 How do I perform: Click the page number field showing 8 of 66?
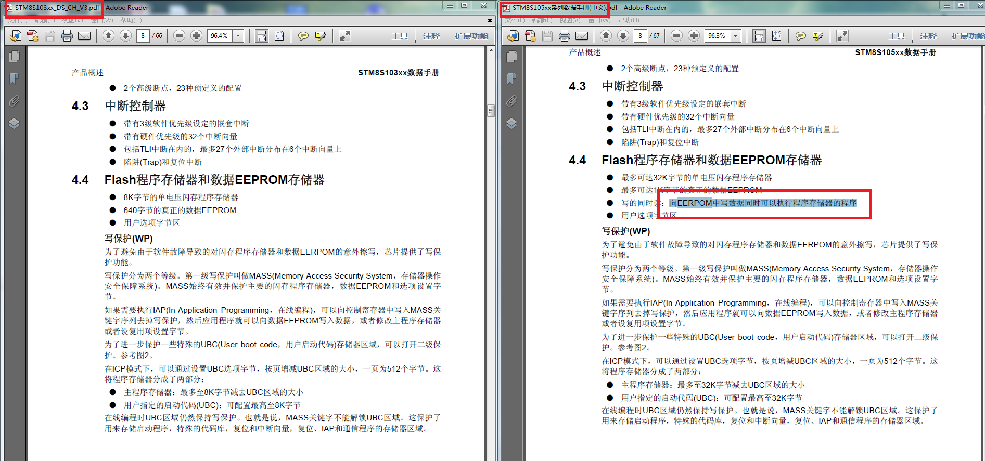click(x=143, y=36)
